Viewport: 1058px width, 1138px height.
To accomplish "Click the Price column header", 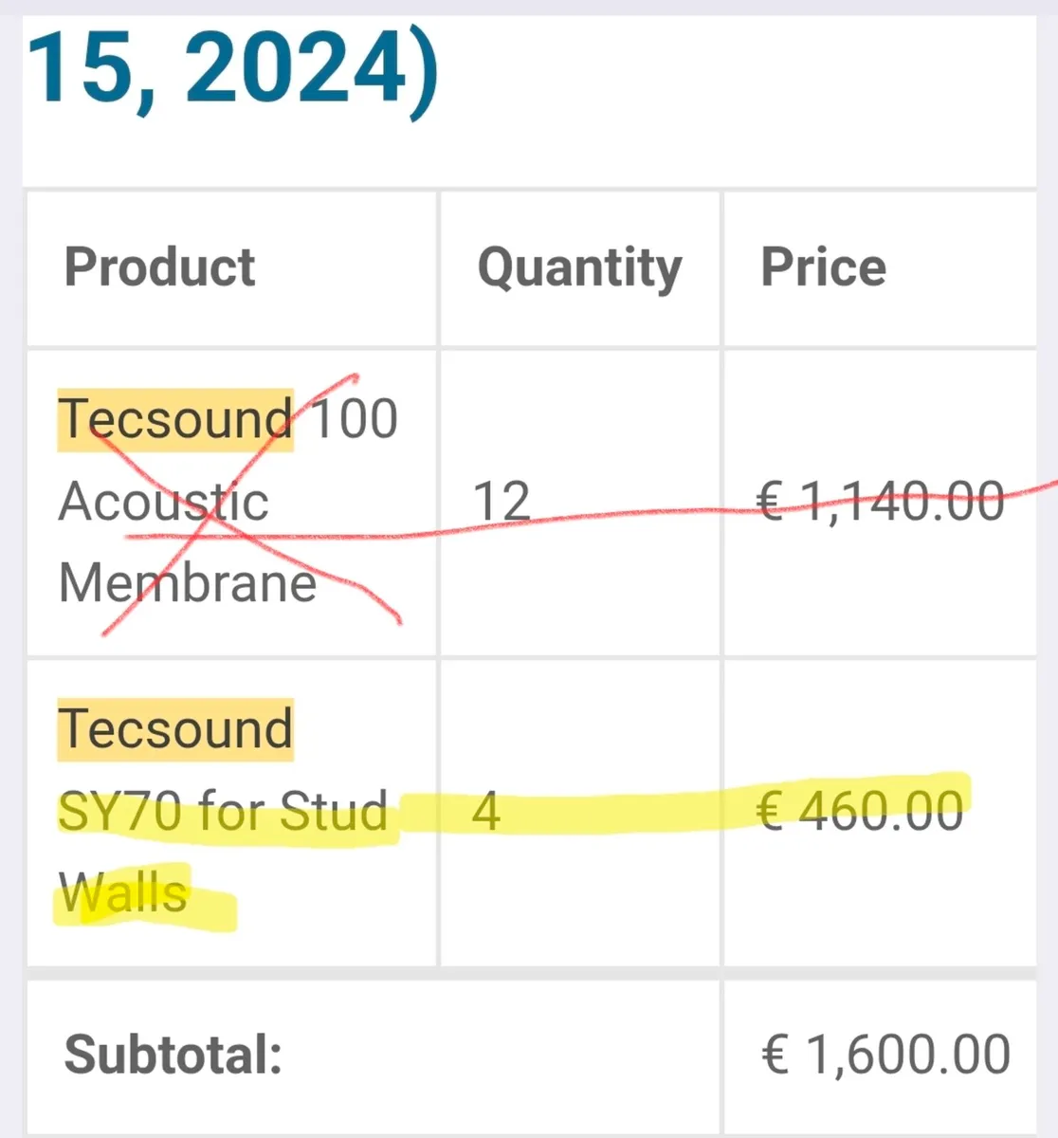I will pos(823,266).
